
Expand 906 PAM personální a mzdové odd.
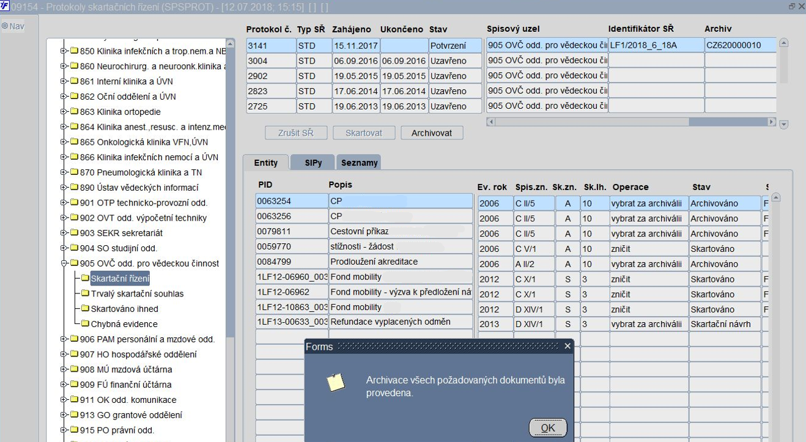[64, 339]
